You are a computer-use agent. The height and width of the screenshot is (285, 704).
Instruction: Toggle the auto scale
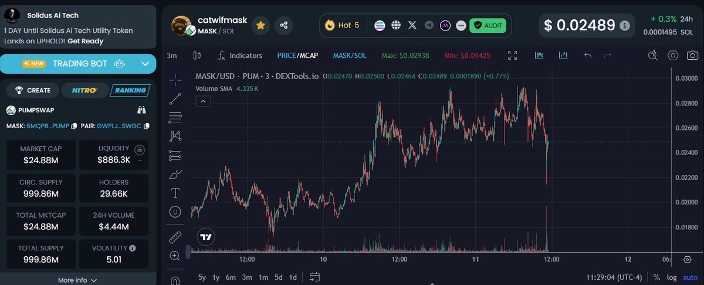click(x=691, y=277)
